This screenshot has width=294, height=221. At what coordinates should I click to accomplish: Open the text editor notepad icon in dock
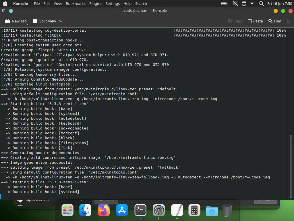[x=177, y=210]
